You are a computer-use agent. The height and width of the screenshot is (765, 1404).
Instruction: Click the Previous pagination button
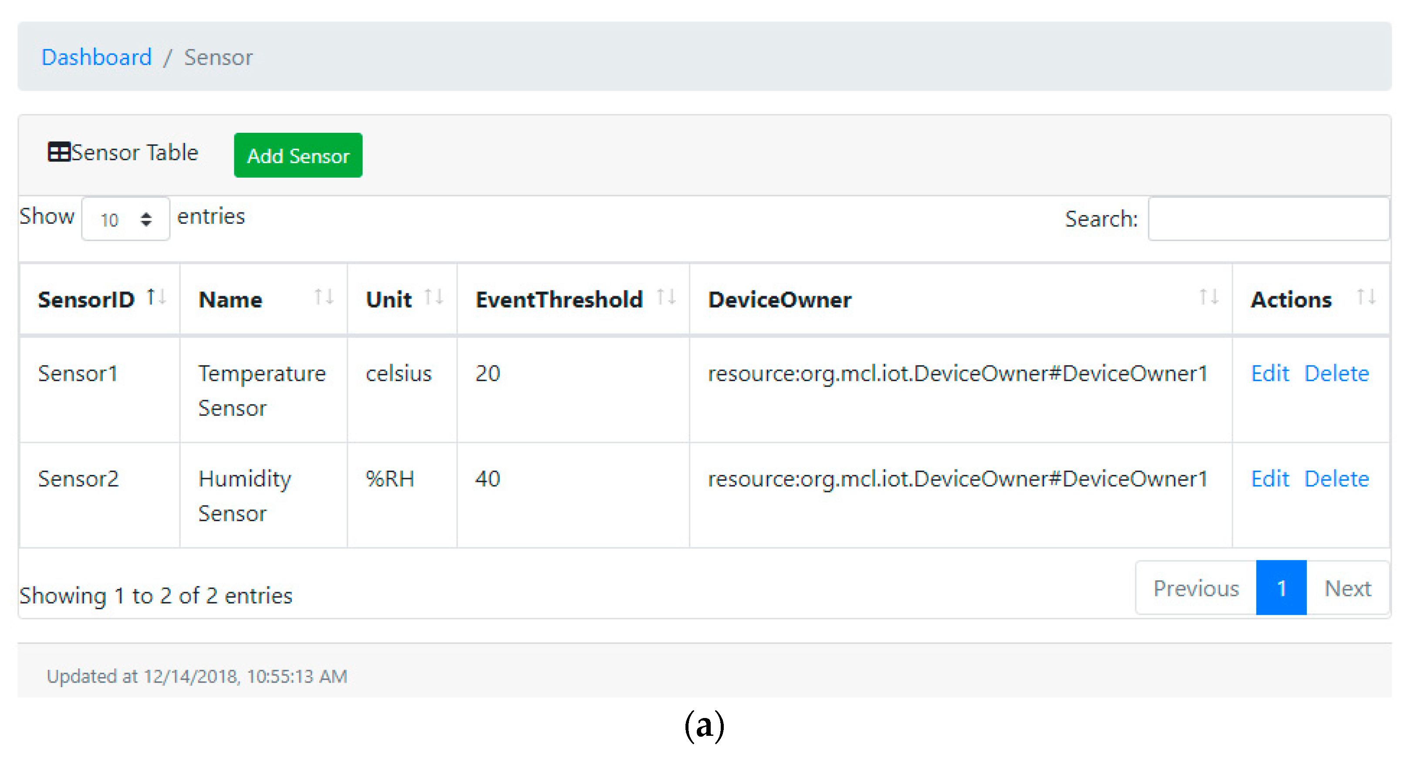tap(1196, 588)
